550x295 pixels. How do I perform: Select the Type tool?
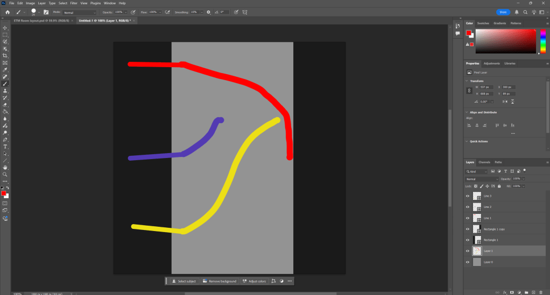pyautogui.click(x=5, y=147)
